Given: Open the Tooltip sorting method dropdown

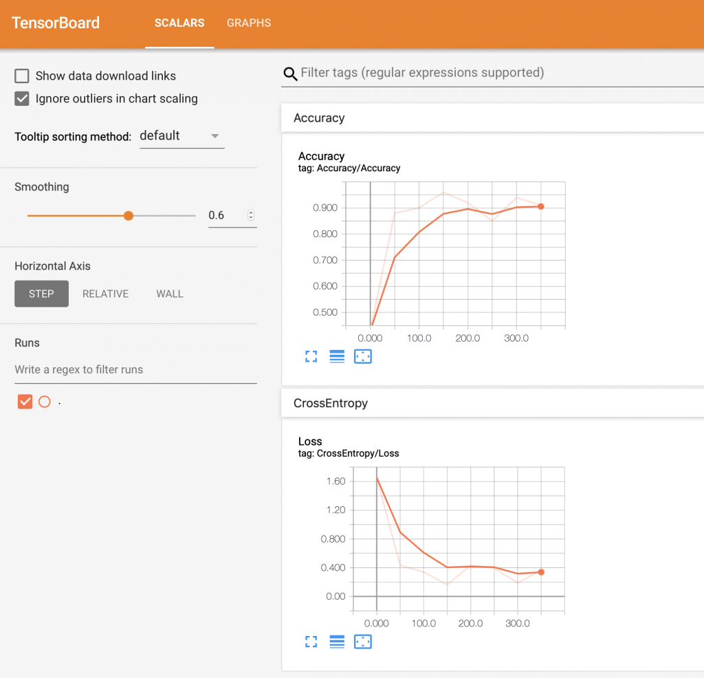Looking at the screenshot, I should pos(181,135).
